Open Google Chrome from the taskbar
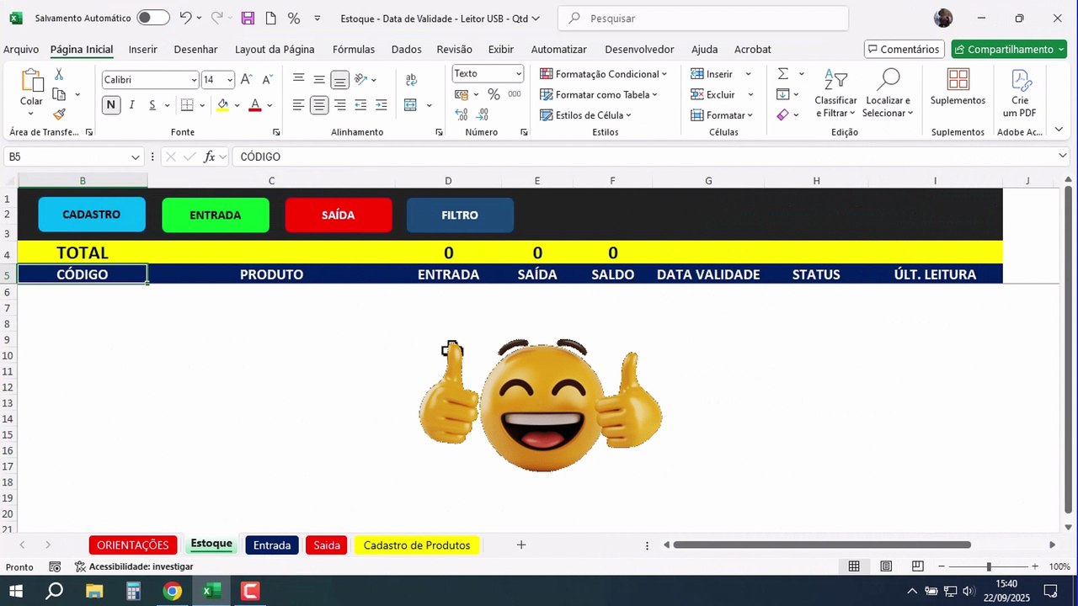Image resolution: width=1078 pixels, height=606 pixels. point(173,591)
